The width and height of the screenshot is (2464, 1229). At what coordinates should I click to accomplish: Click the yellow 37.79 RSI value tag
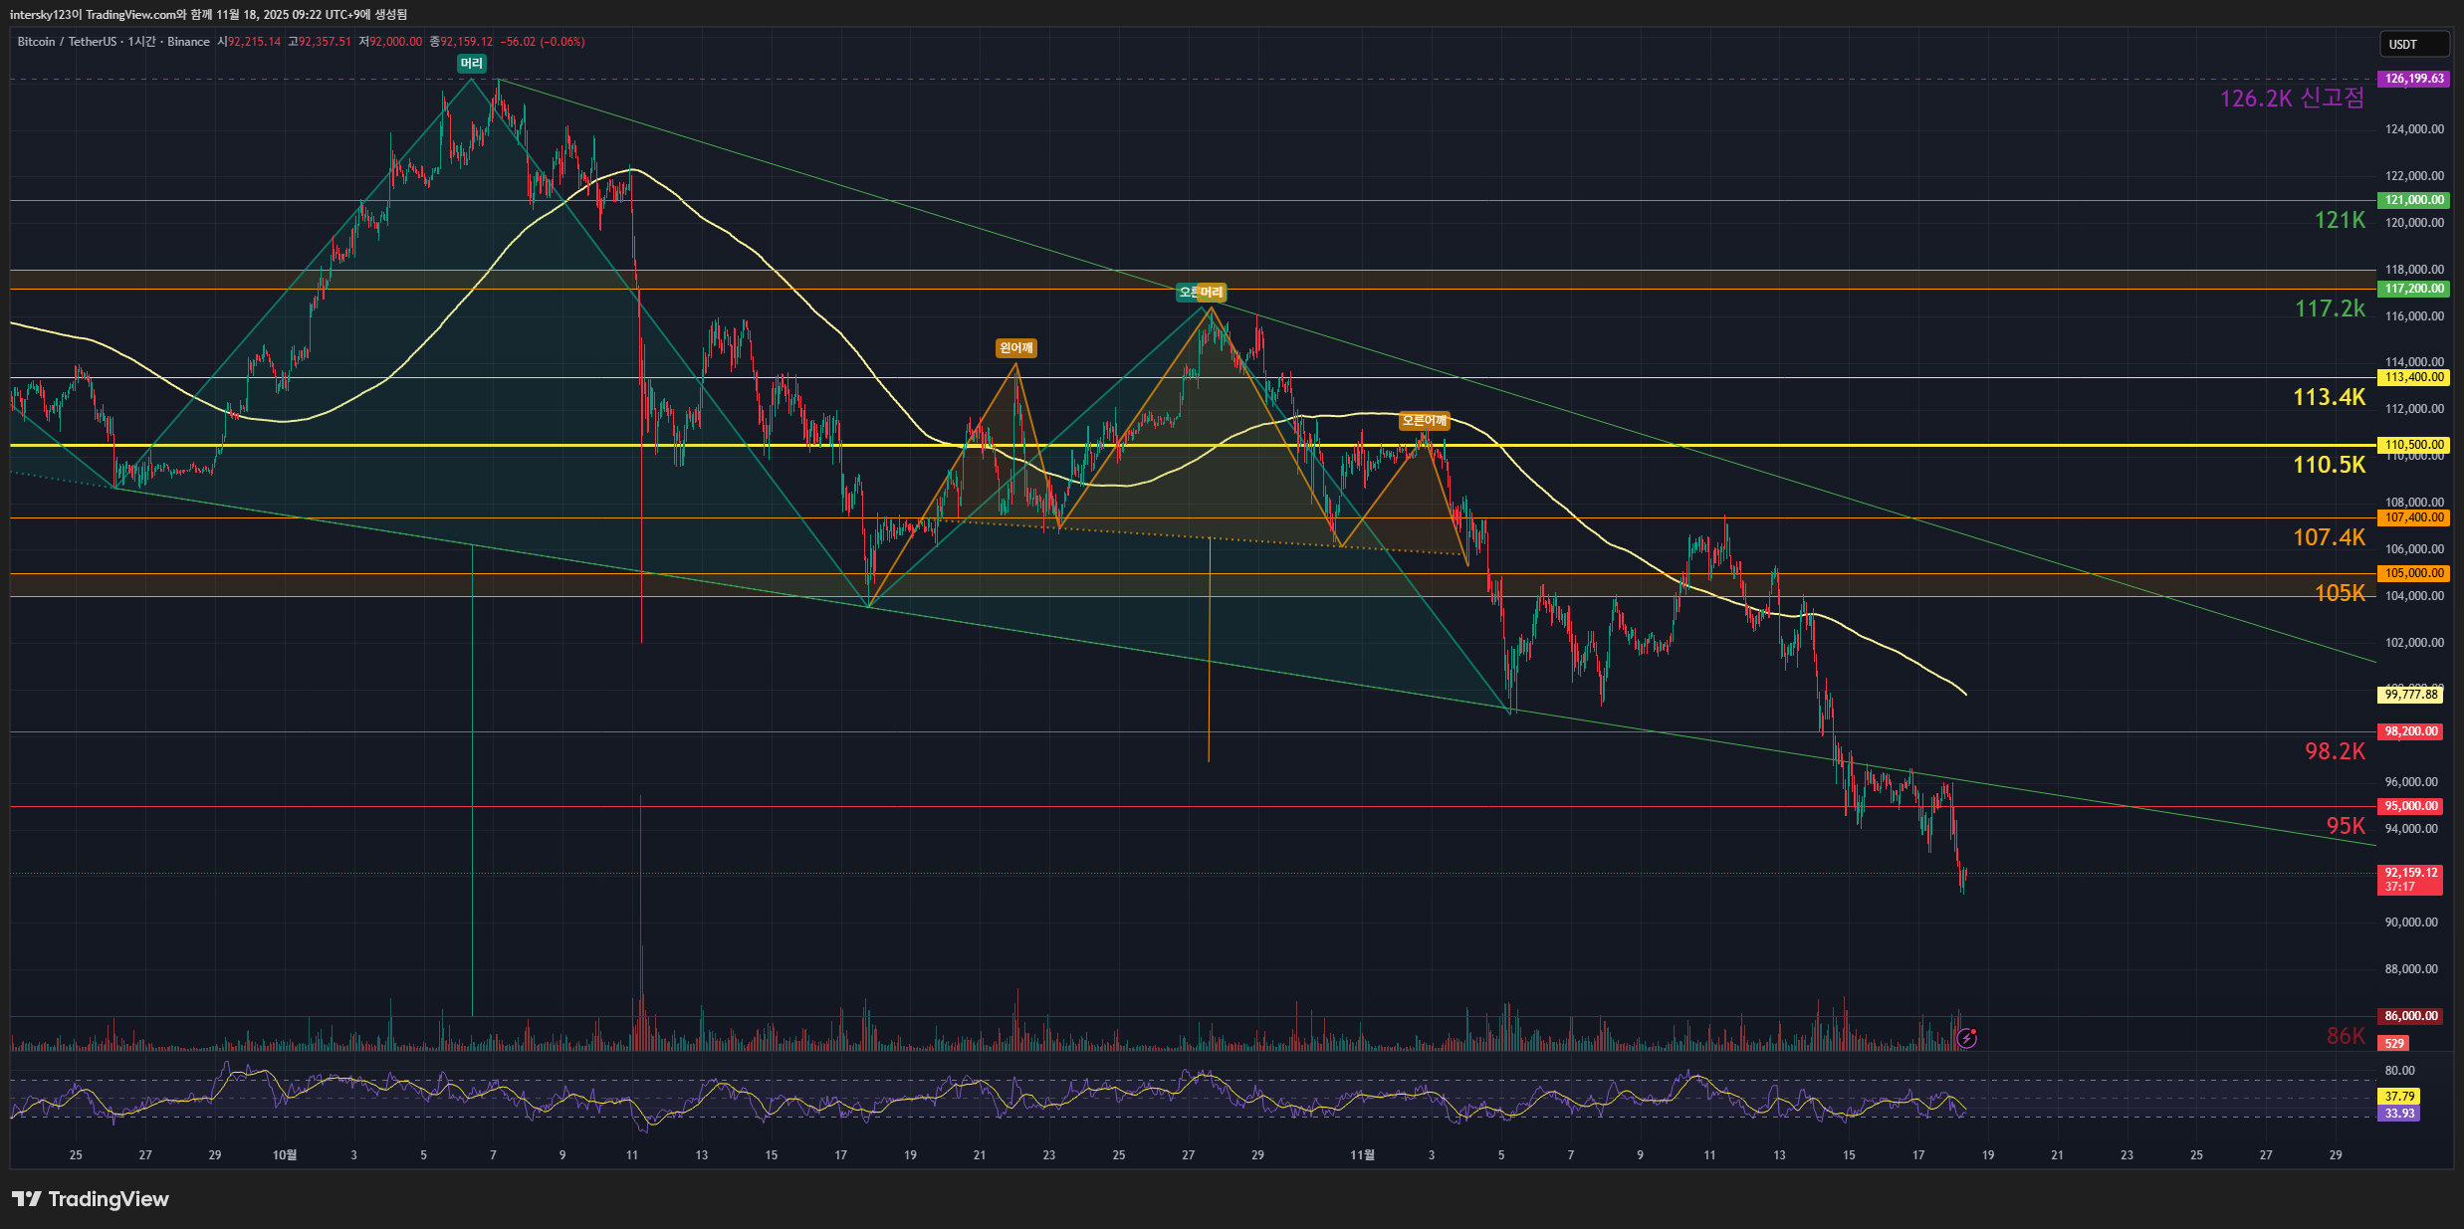[x=2399, y=1097]
